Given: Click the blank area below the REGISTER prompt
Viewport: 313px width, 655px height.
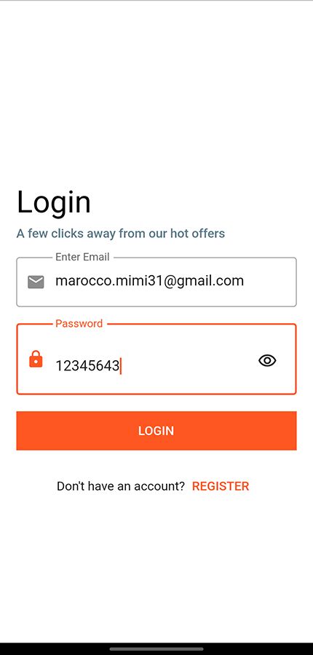Looking at the screenshot, I should (x=156, y=568).
